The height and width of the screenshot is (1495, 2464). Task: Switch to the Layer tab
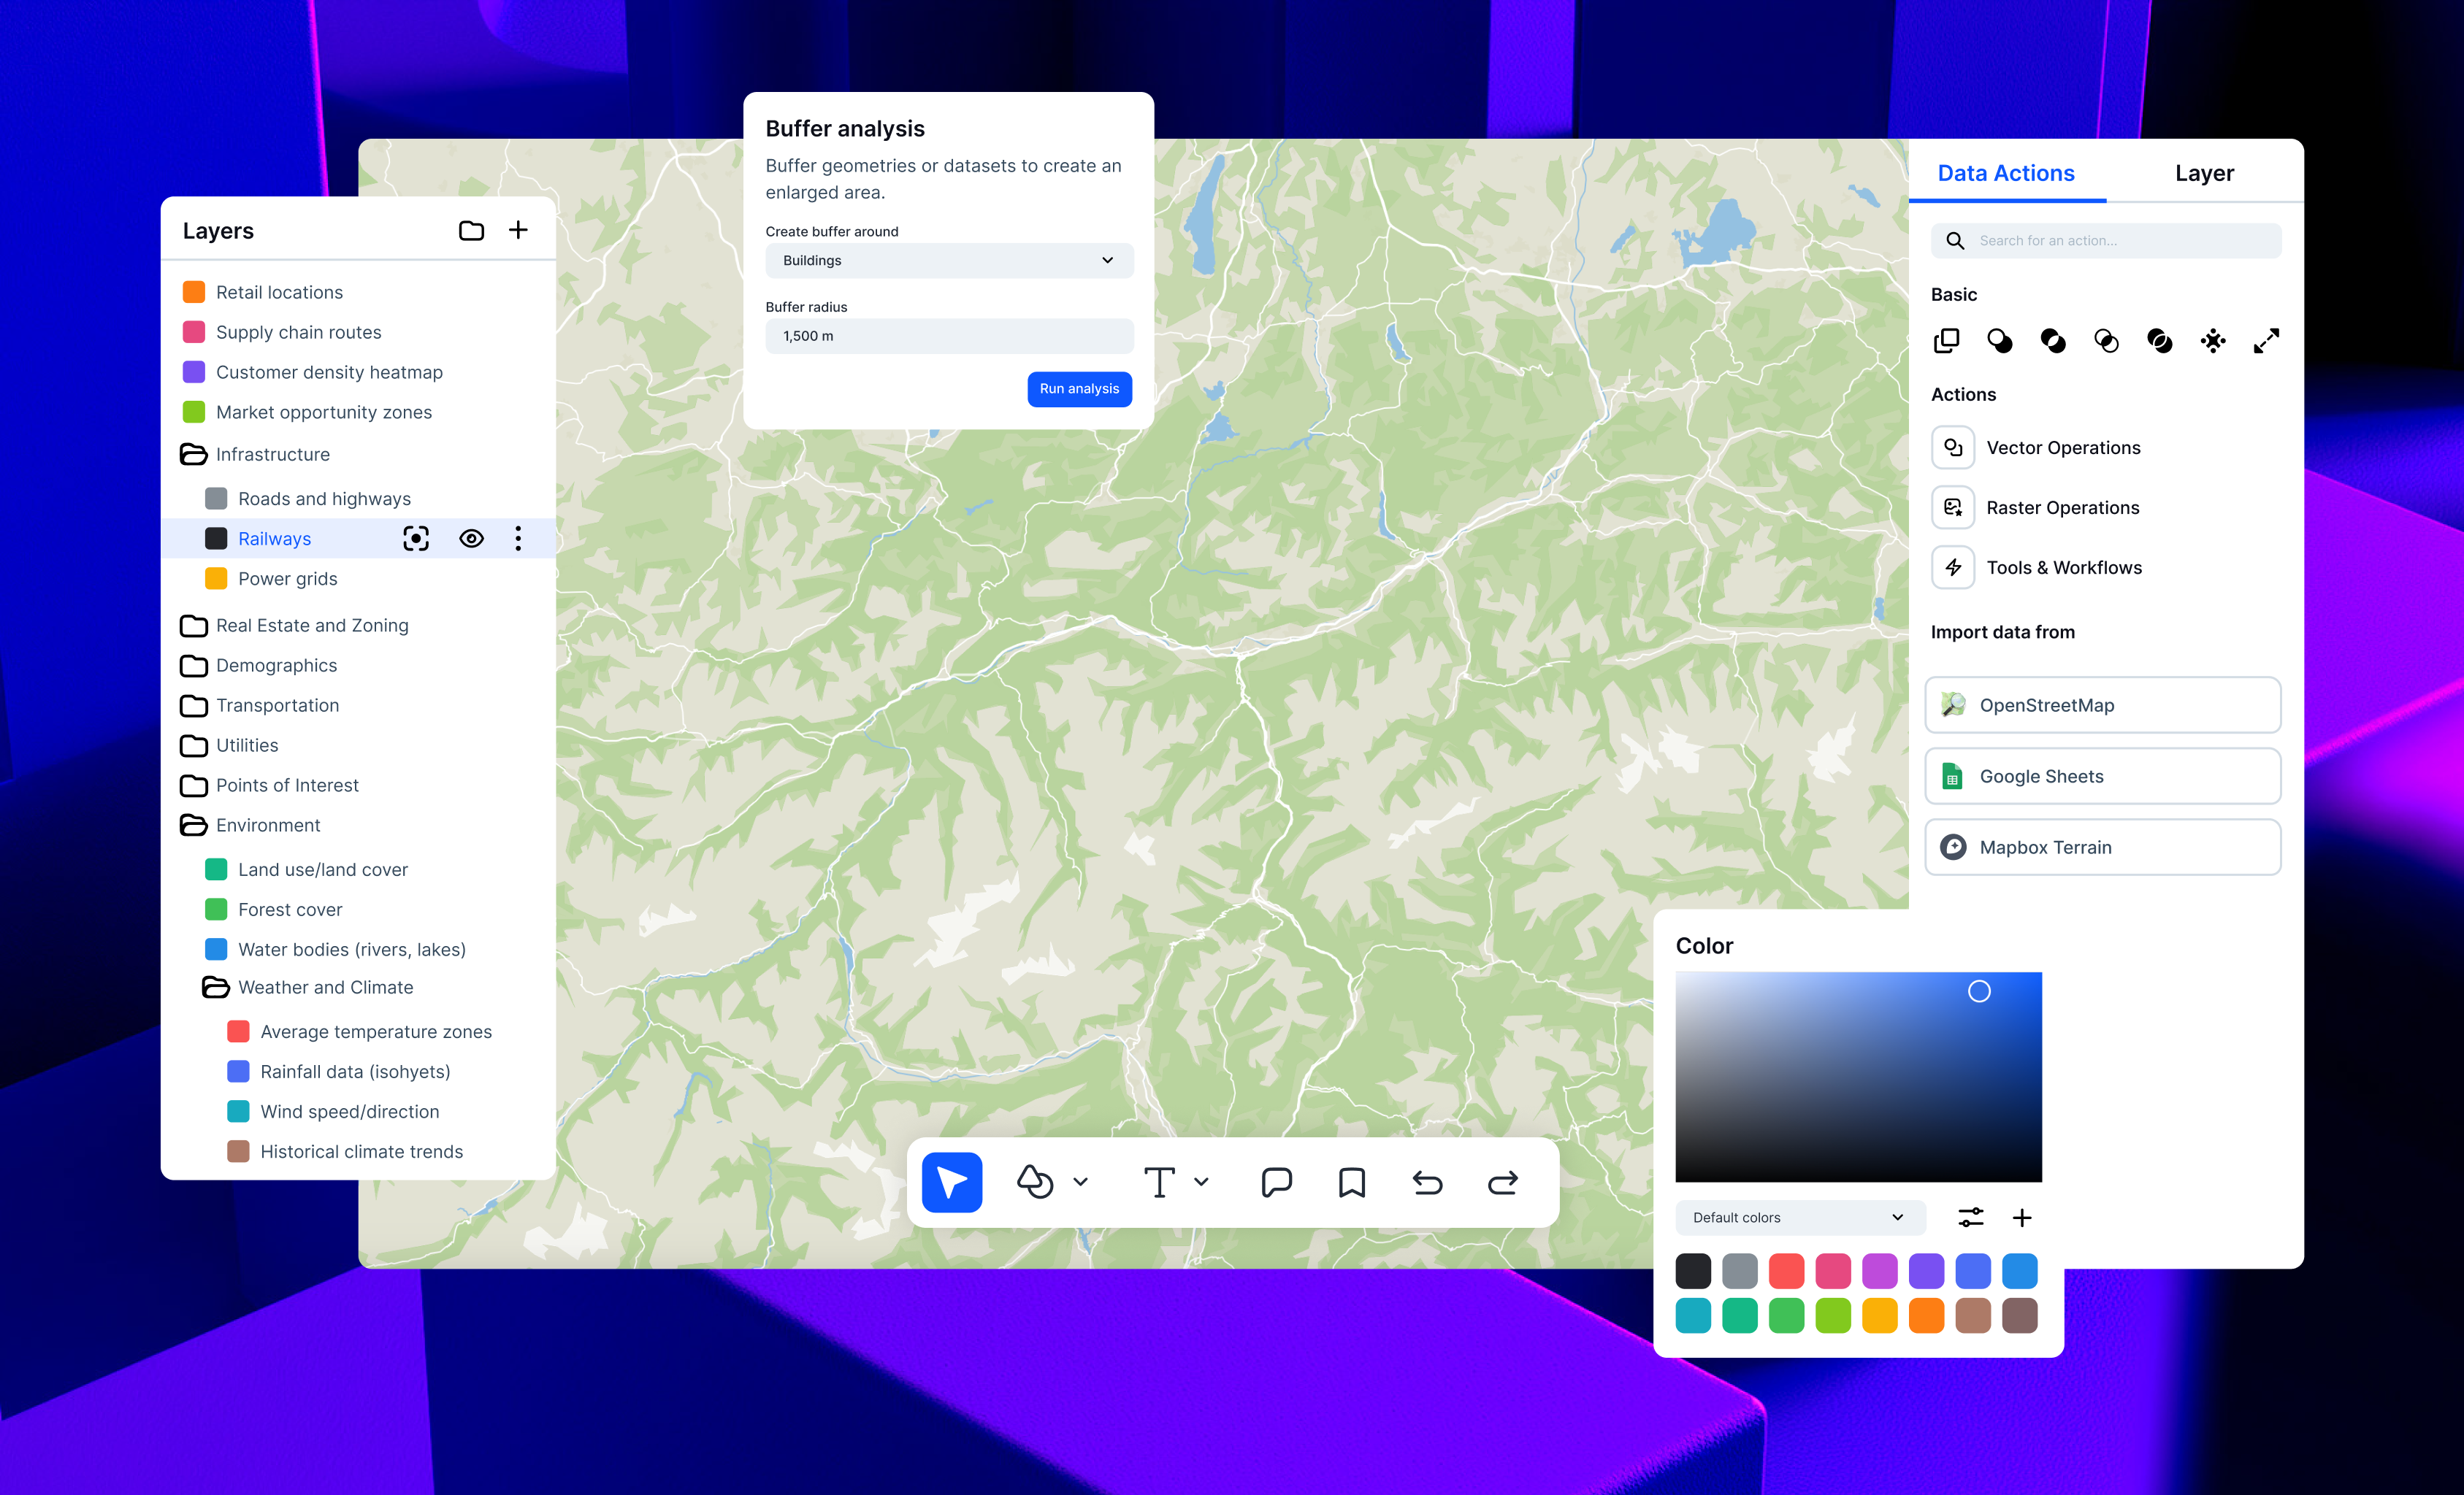[2203, 173]
